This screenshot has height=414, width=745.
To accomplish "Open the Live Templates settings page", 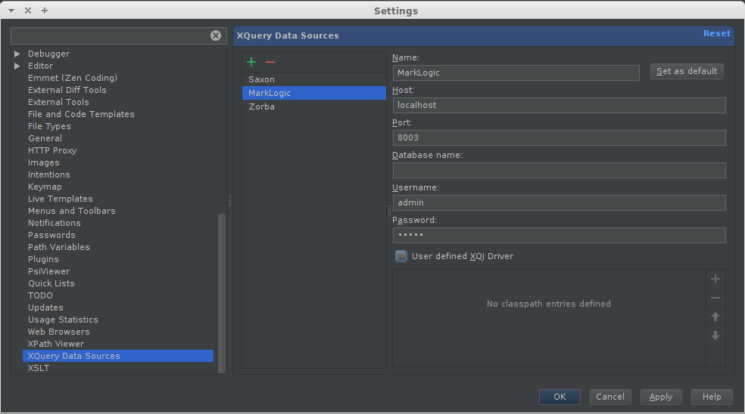I will click(61, 199).
